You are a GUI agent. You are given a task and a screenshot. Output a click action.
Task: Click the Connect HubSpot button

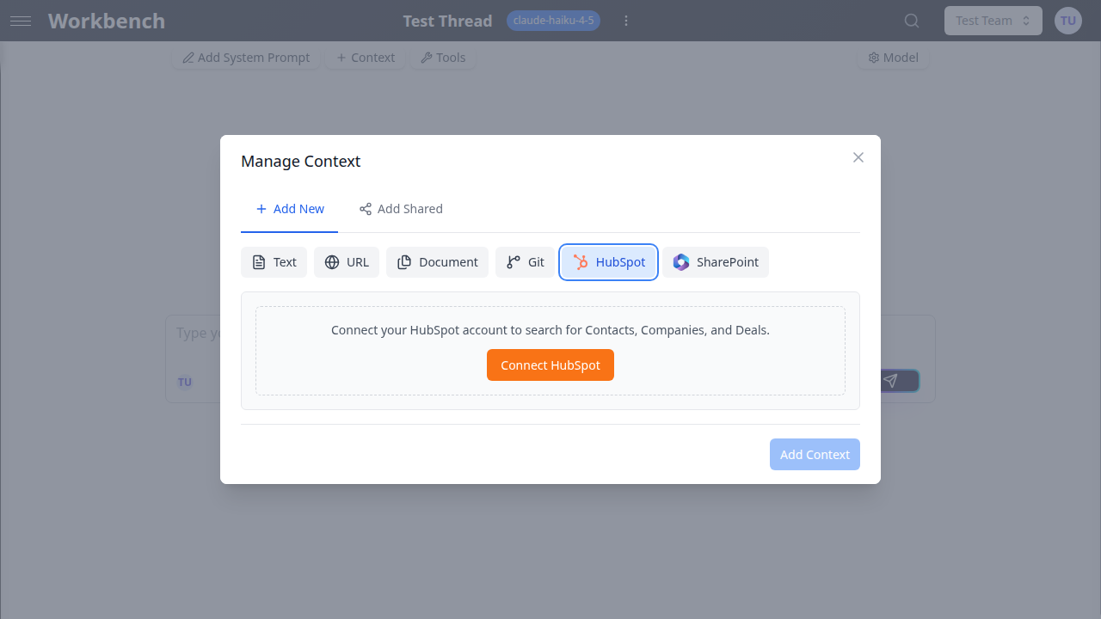[550, 365]
